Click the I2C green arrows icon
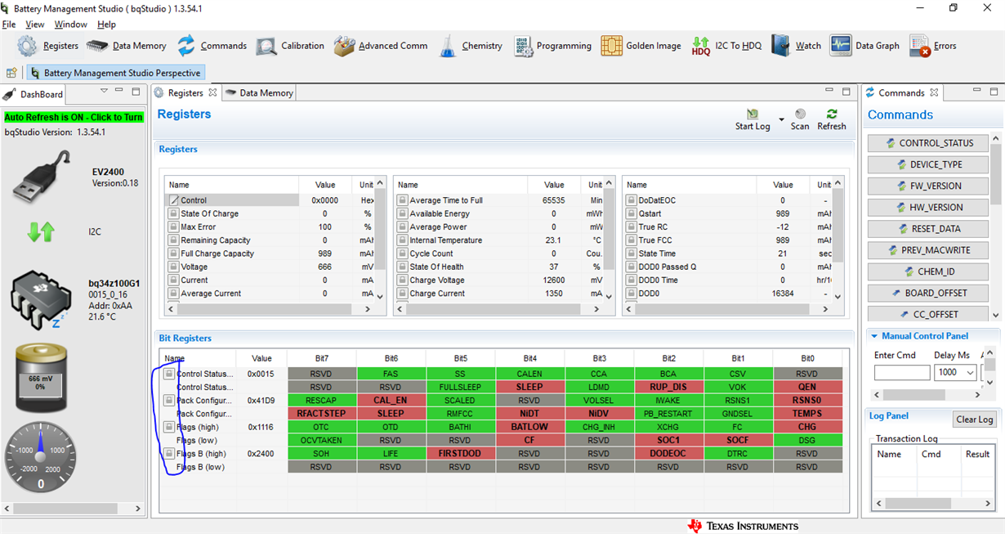The image size is (1005, 534). [x=41, y=231]
